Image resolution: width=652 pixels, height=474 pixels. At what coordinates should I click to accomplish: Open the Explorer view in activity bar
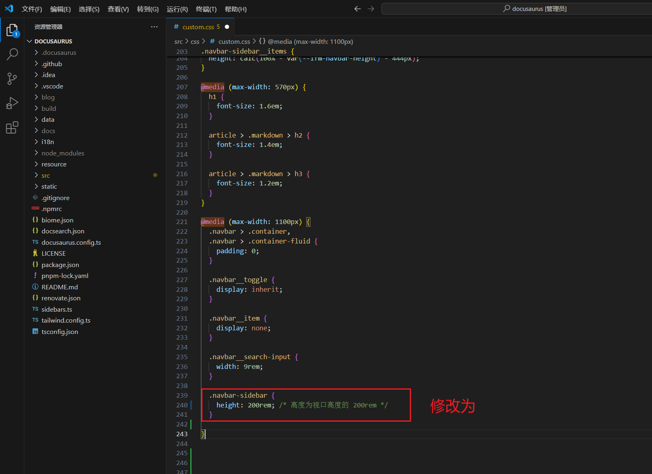point(12,30)
